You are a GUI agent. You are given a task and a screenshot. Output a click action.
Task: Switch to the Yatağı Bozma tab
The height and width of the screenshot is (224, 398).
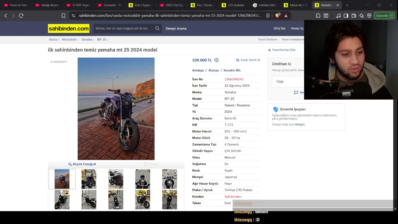coord(47,5)
